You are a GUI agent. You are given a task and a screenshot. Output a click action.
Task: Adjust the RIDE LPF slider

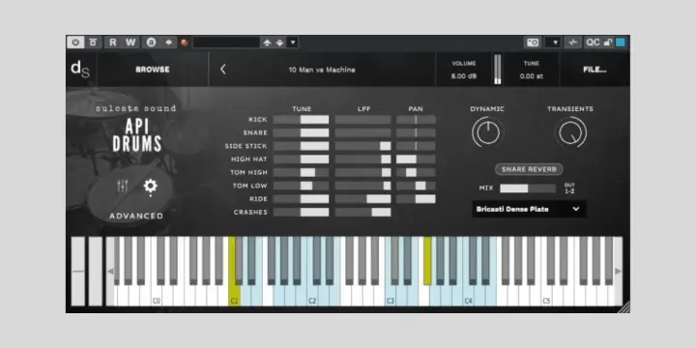(363, 199)
